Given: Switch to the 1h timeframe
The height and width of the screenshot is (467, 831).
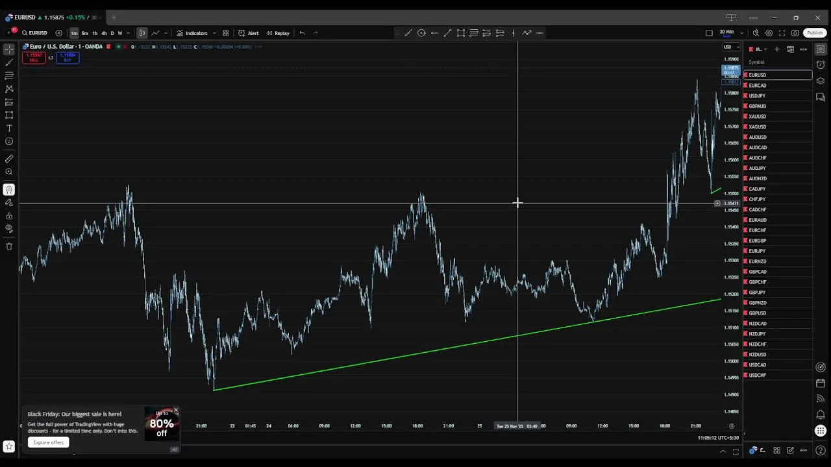Looking at the screenshot, I should (95, 33).
